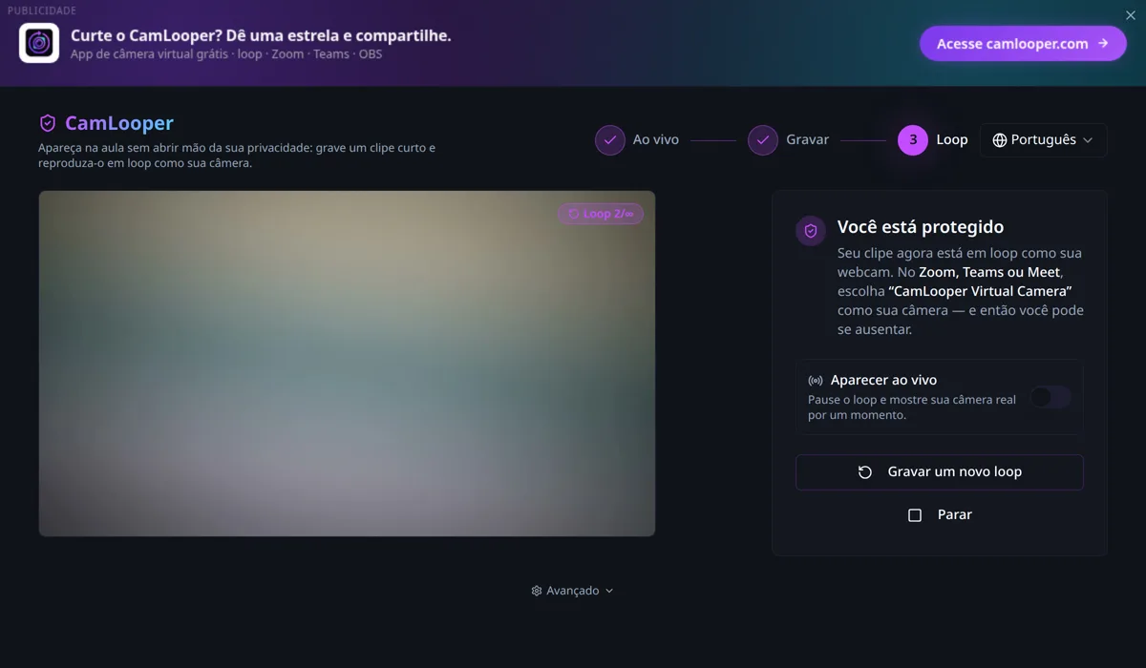This screenshot has width=1146, height=668.
Task: Click the looping webcam preview video
Action: tap(347, 364)
